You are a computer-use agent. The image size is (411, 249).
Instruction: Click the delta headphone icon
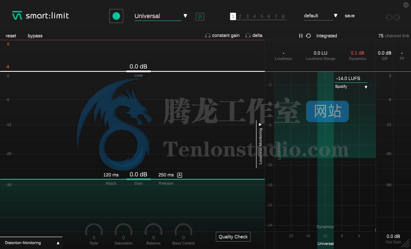point(248,35)
